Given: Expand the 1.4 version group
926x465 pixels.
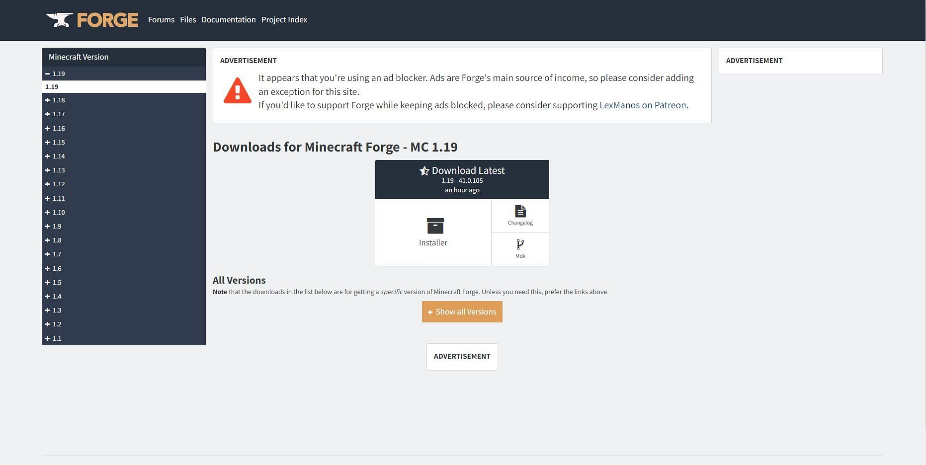Looking at the screenshot, I should 124,296.
